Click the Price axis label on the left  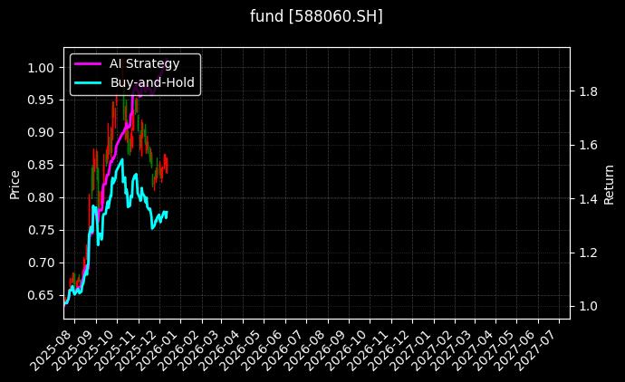[x=14, y=184]
